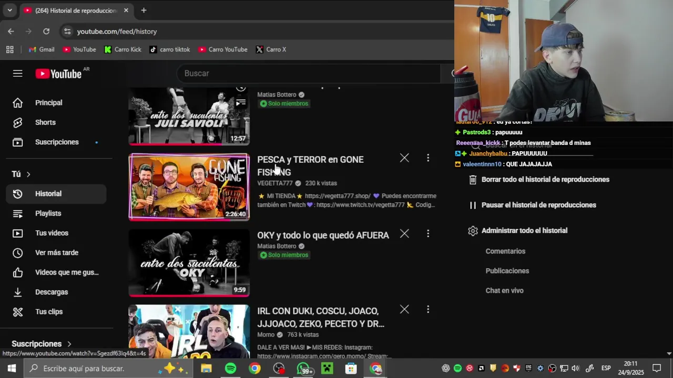
Task: Expand the Suscripciones section header
Action: (42, 344)
